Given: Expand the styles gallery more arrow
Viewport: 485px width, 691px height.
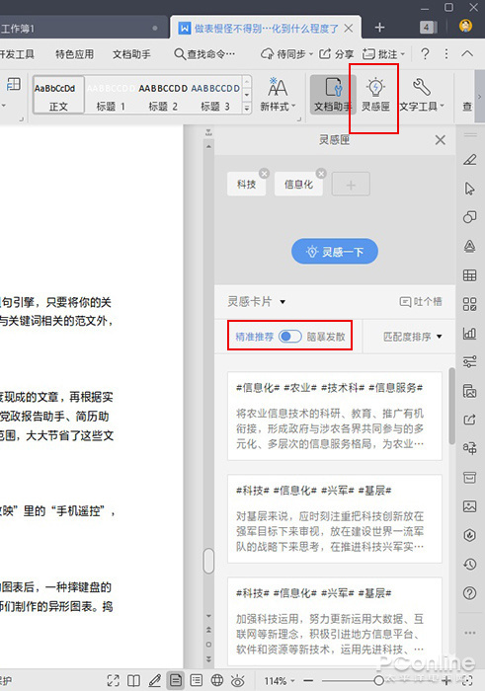Looking at the screenshot, I should tap(247, 107).
